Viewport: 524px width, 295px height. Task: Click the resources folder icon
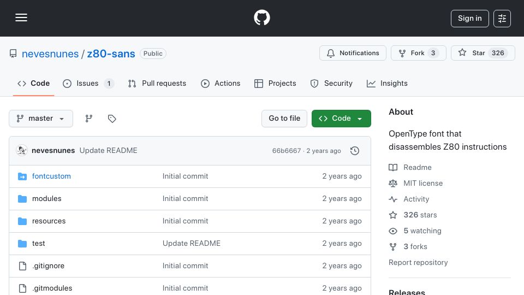pos(22,221)
